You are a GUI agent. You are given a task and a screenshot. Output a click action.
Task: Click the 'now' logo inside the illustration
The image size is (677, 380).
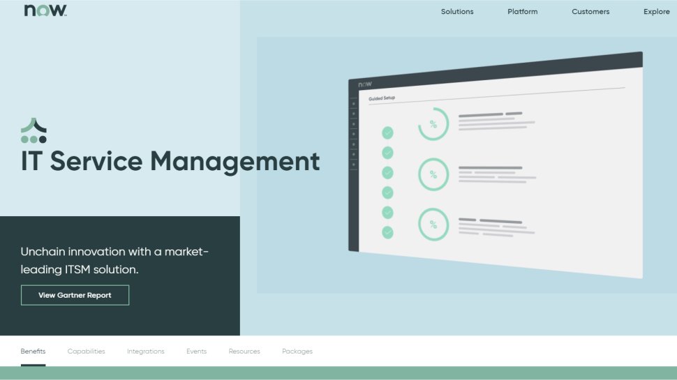tap(365, 84)
